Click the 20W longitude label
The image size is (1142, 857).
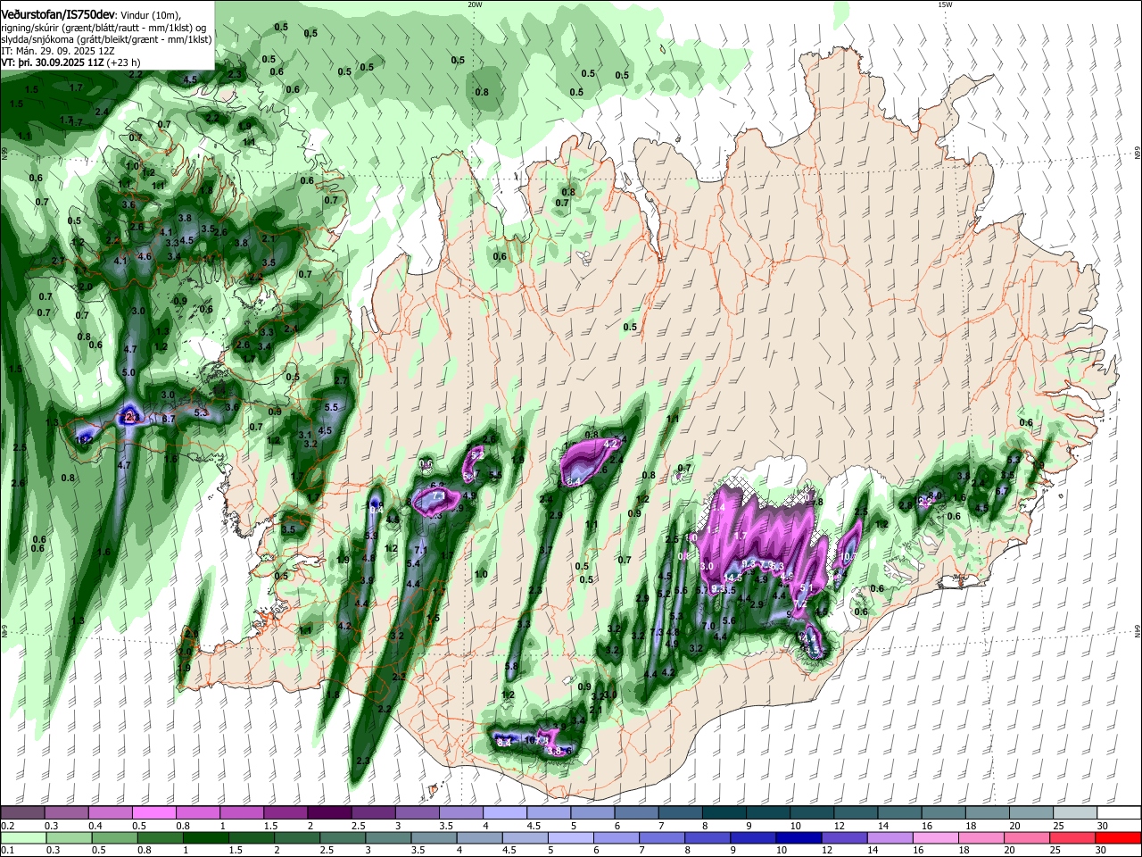tap(475, 4)
